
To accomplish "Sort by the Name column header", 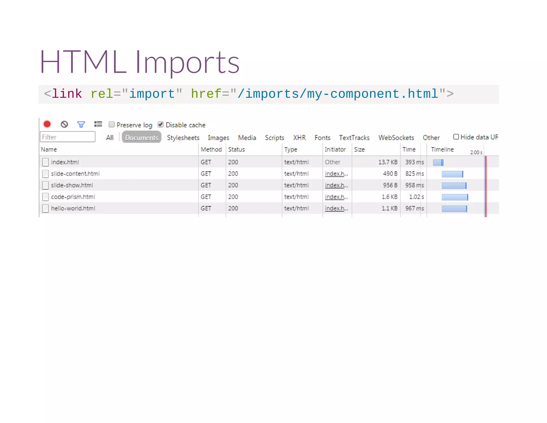I will point(49,149).
